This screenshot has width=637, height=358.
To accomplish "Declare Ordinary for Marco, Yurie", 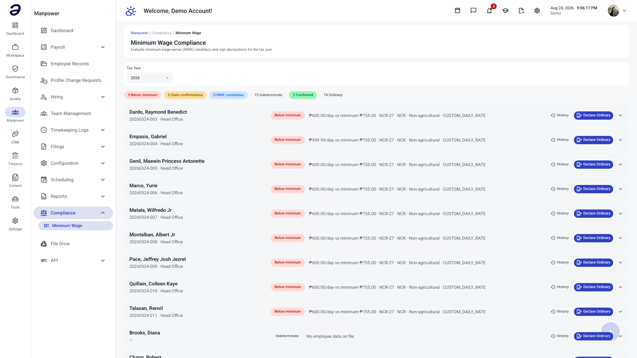I will click(x=594, y=189).
